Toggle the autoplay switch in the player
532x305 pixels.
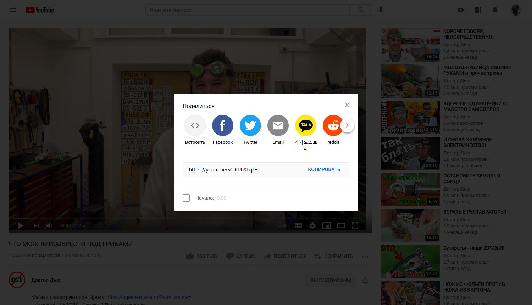(283, 225)
